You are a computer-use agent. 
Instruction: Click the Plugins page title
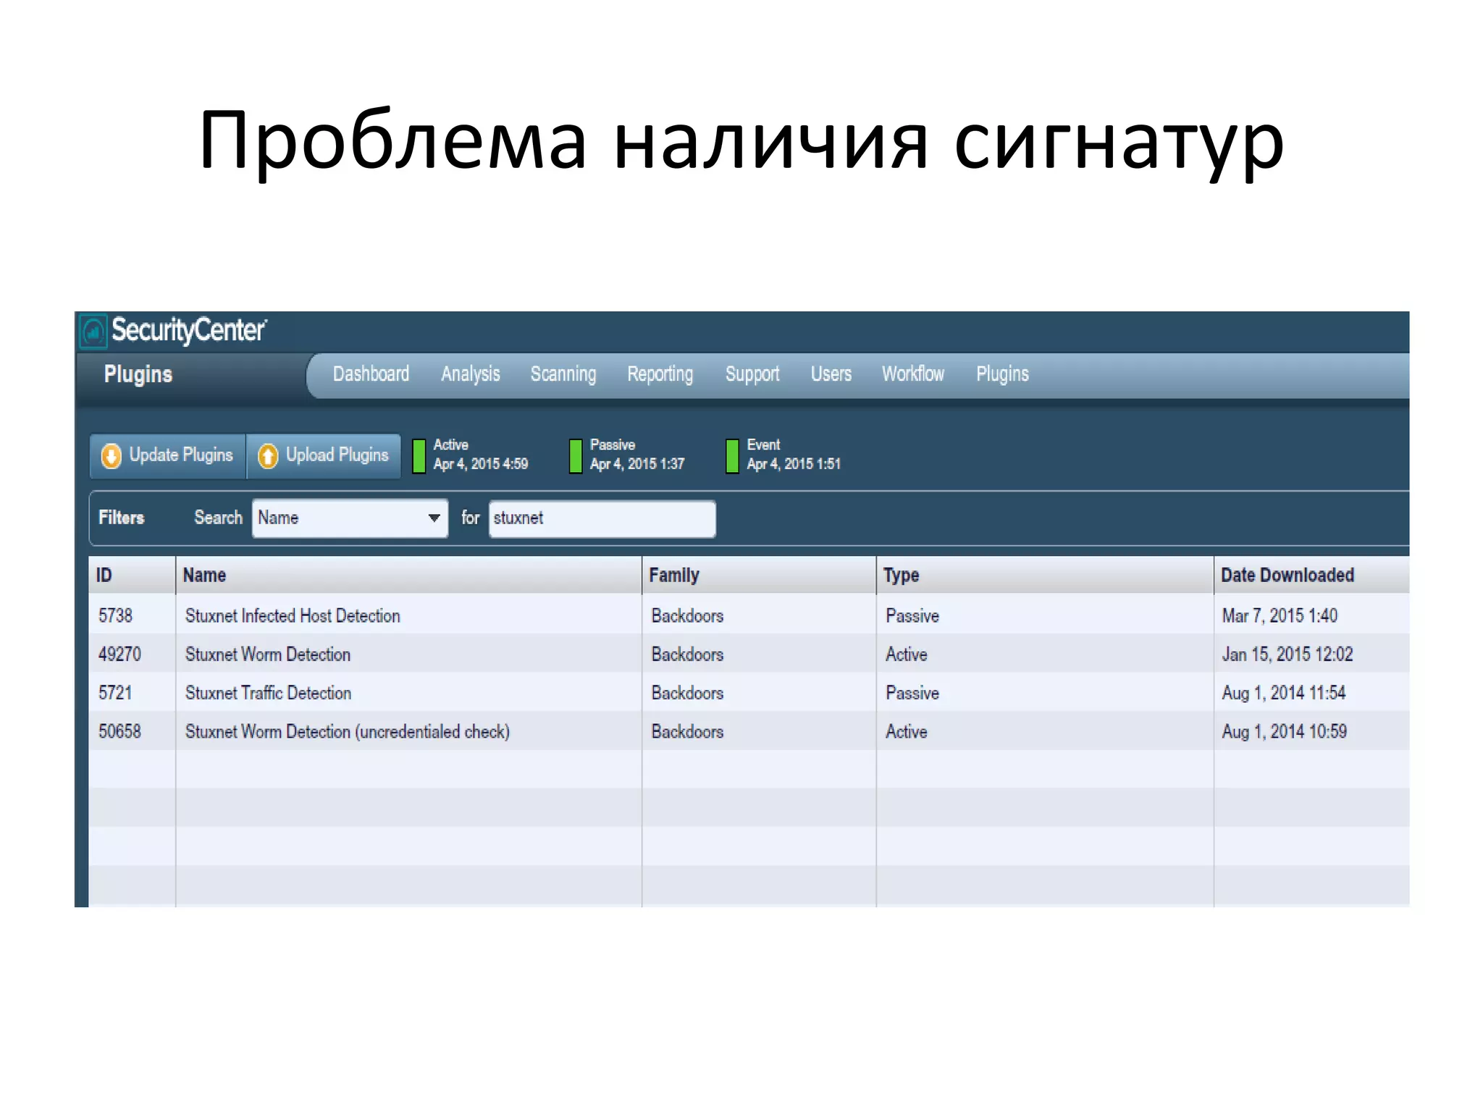coord(138,374)
